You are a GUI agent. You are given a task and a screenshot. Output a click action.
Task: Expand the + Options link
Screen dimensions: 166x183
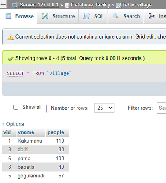tap(13, 124)
